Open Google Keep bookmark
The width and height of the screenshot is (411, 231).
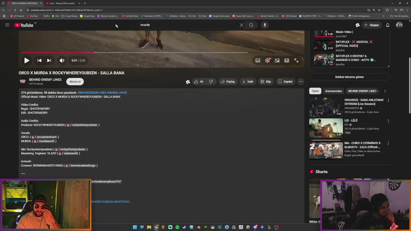[87, 16]
